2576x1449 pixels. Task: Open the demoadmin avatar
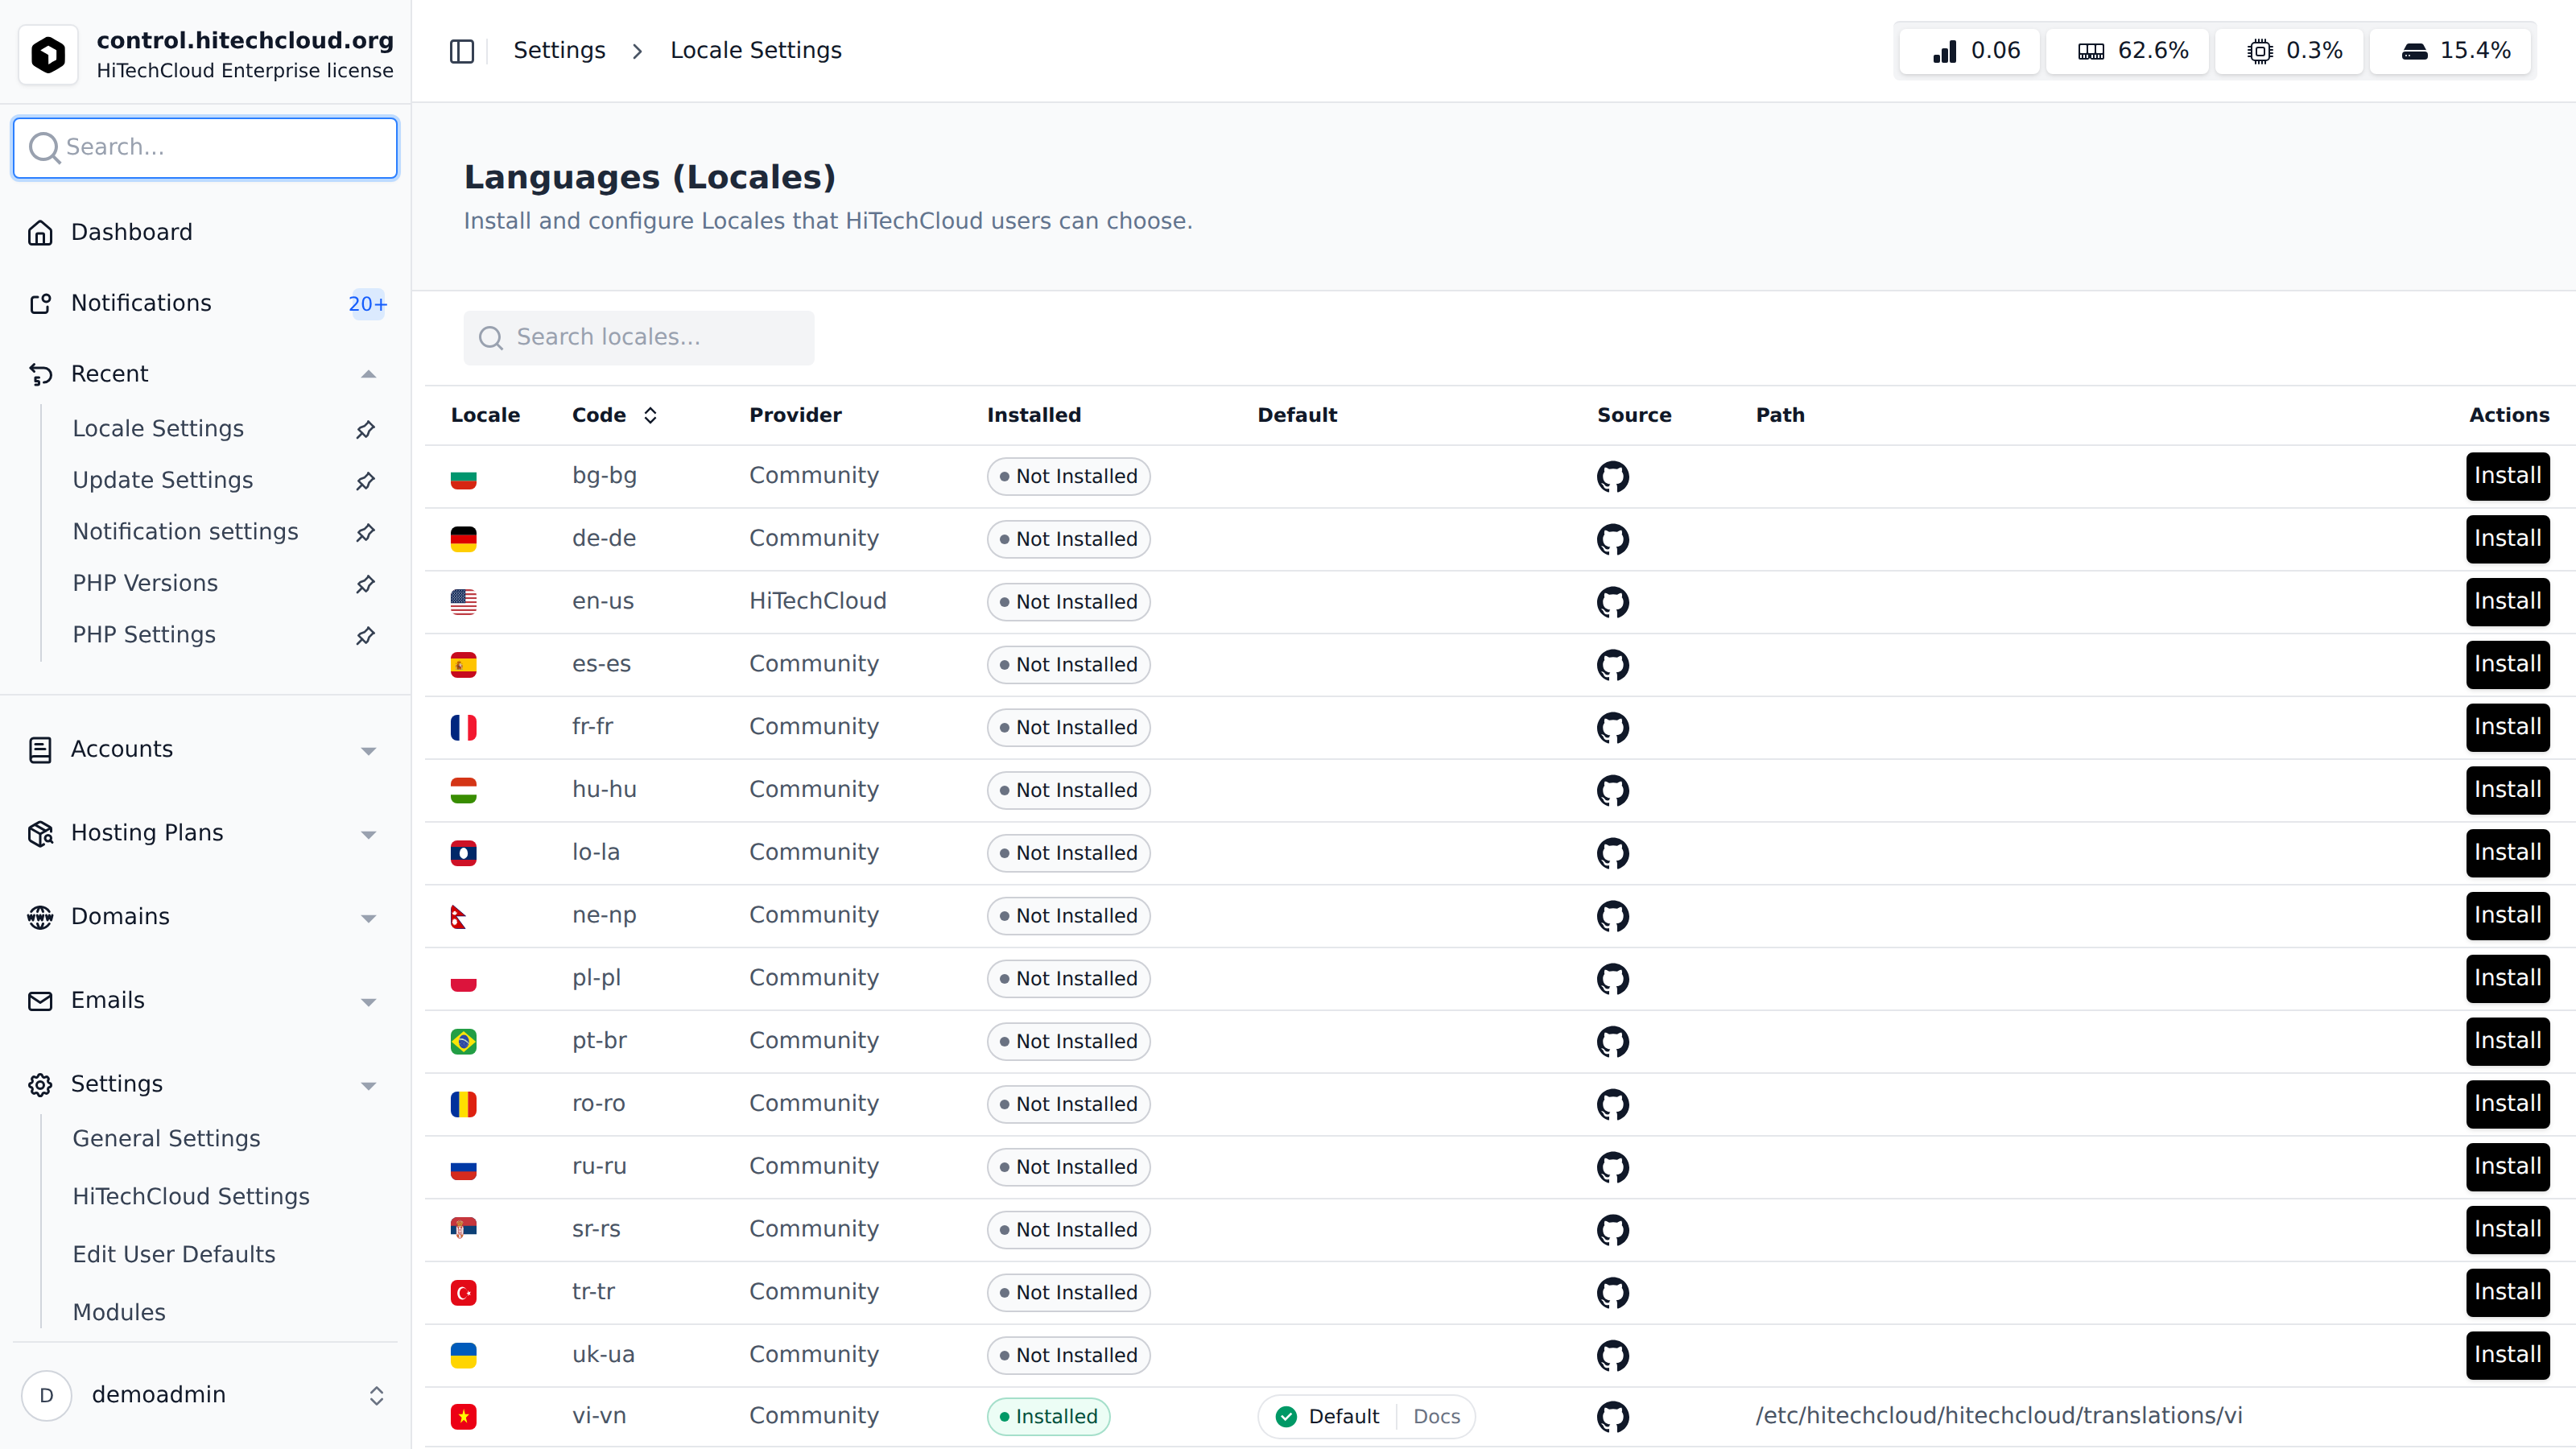tap(46, 1395)
